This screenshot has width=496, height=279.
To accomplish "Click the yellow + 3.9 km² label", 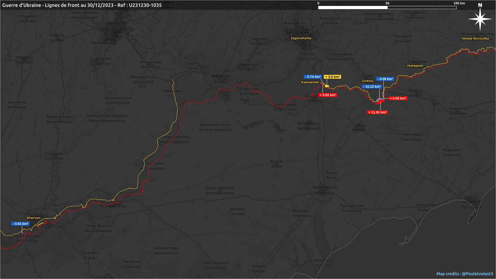I will [332, 77].
